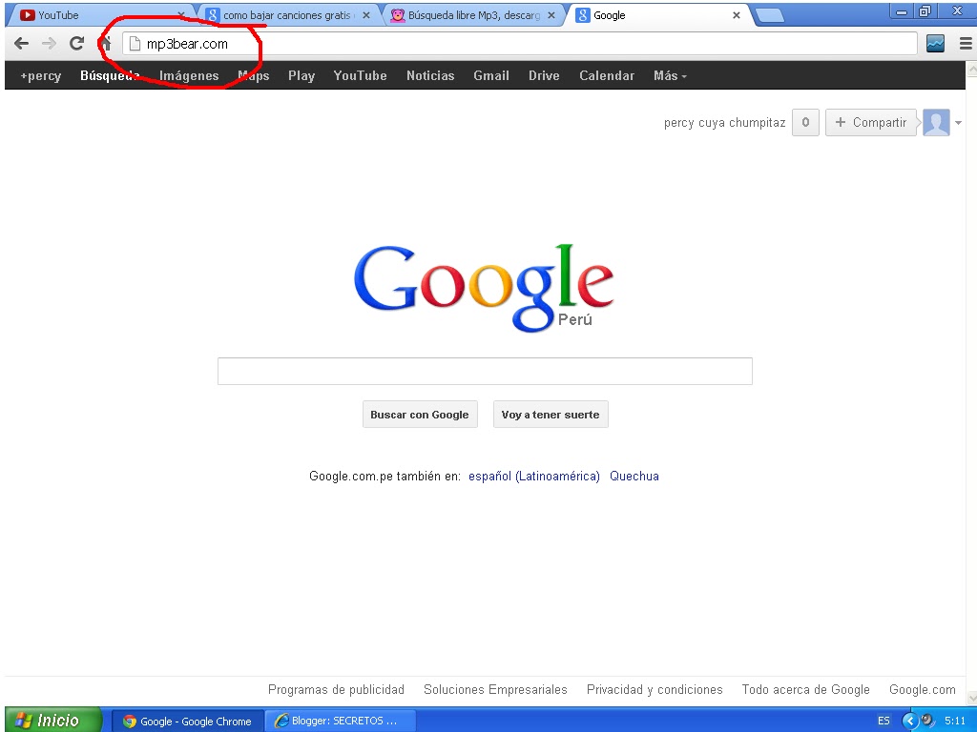Click the blue chart extension icon
Image resolution: width=977 pixels, height=732 pixels.
pyautogui.click(x=935, y=44)
